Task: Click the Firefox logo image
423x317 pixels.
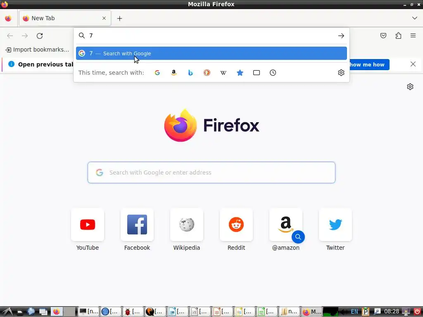Action: [181, 125]
